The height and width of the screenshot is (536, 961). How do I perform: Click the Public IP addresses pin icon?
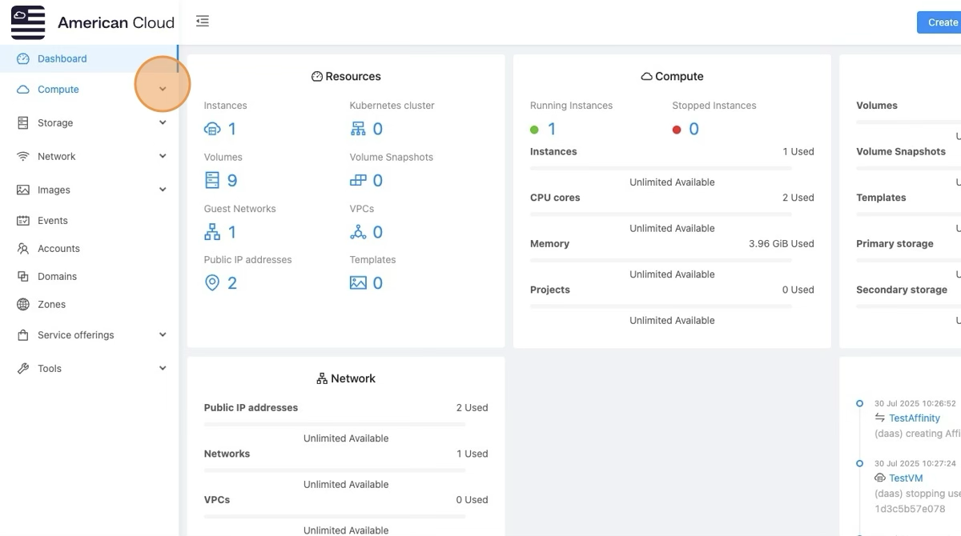click(x=212, y=283)
